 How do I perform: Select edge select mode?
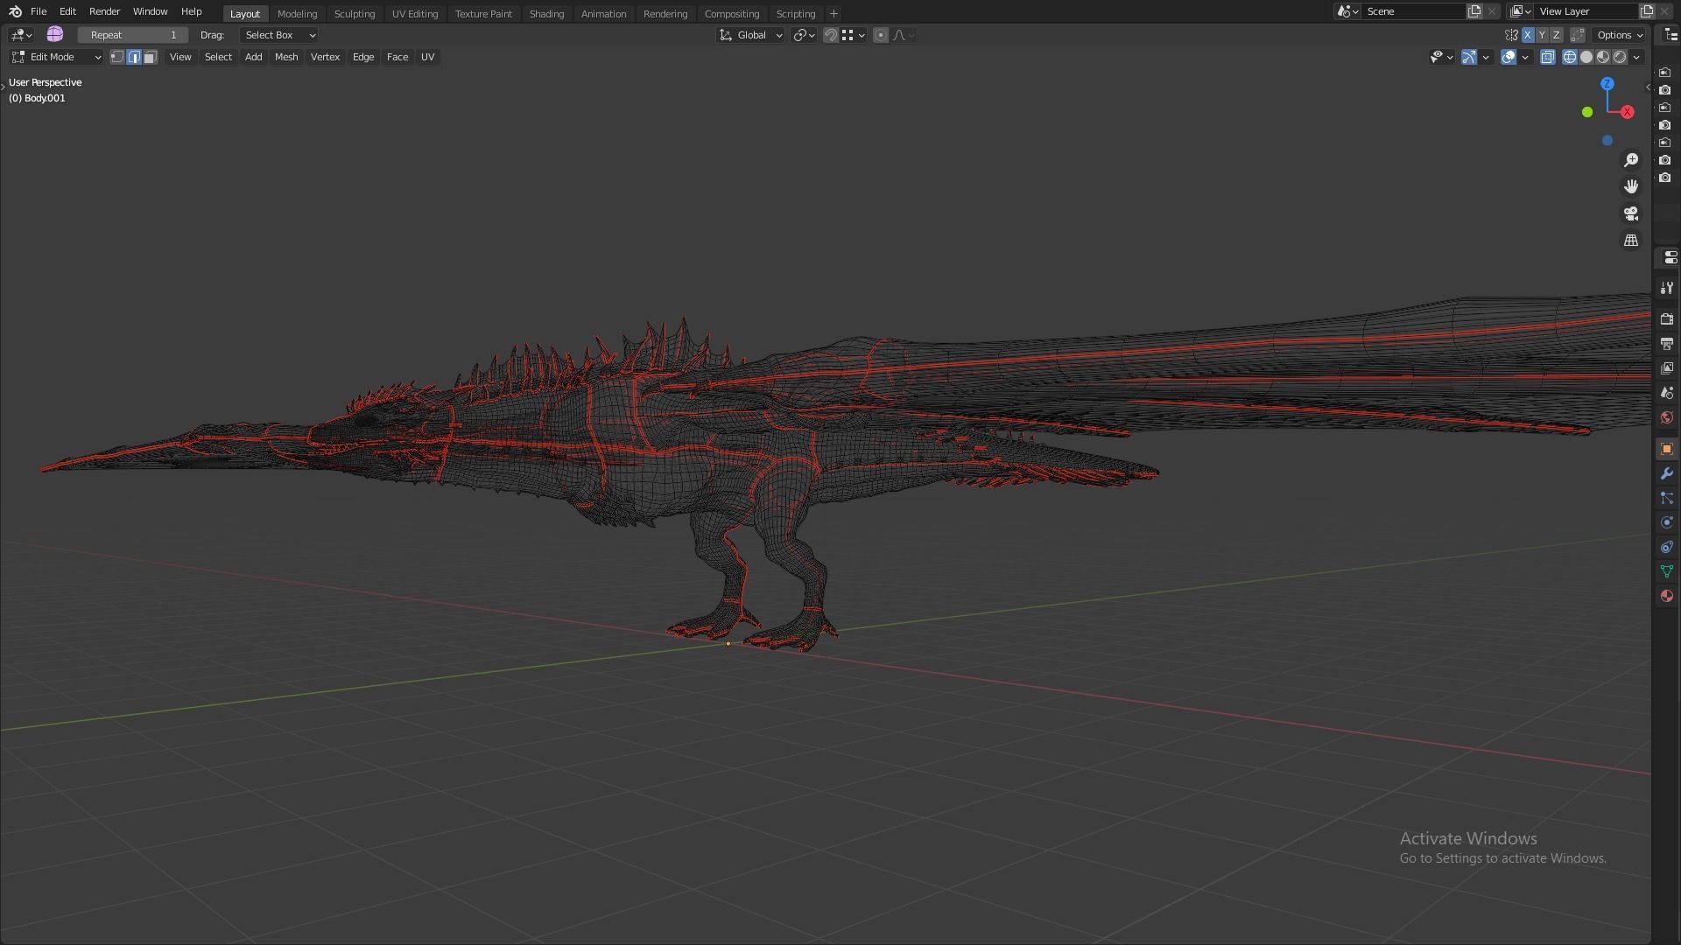click(x=134, y=57)
